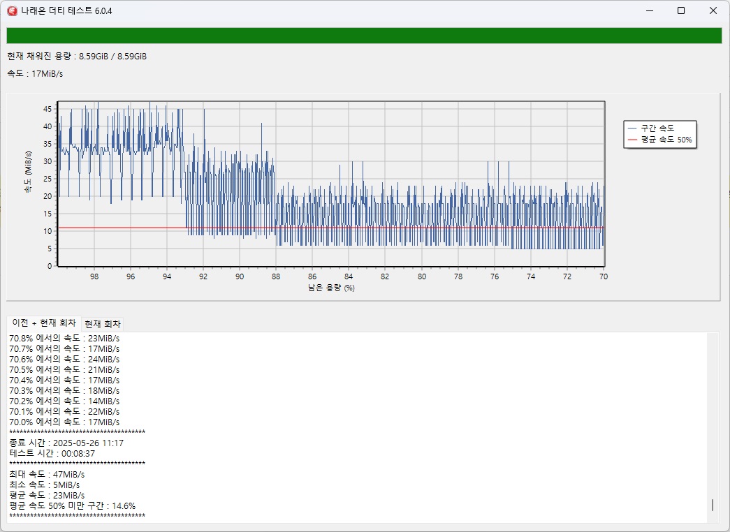The width and height of the screenshot is (730, 532).
Task: Click the 70.0% 에서의 속도 log entry
Action: pyautogui.click(x=64, y=422)
